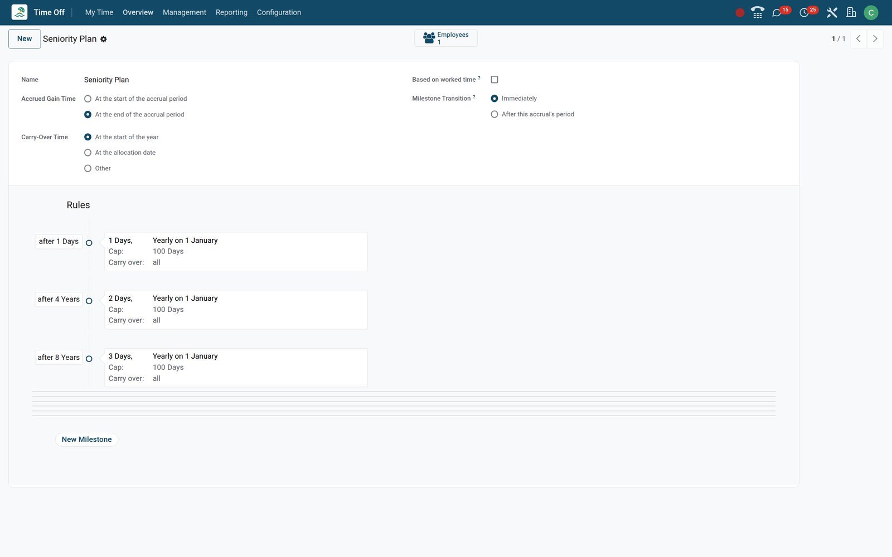Open the 2 Days yearly rule card

click(236, 310)
